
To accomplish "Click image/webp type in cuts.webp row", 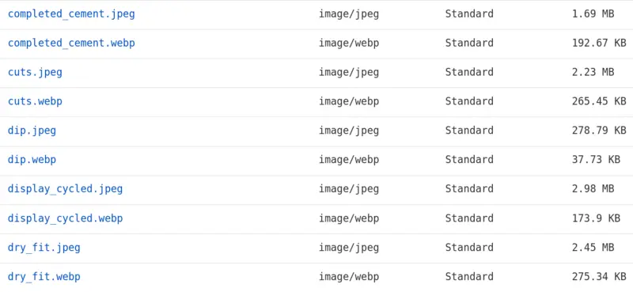I will coord(349,101).
